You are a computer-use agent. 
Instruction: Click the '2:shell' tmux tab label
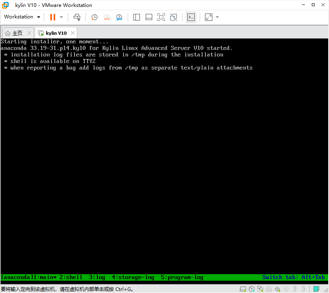(71, 277)
